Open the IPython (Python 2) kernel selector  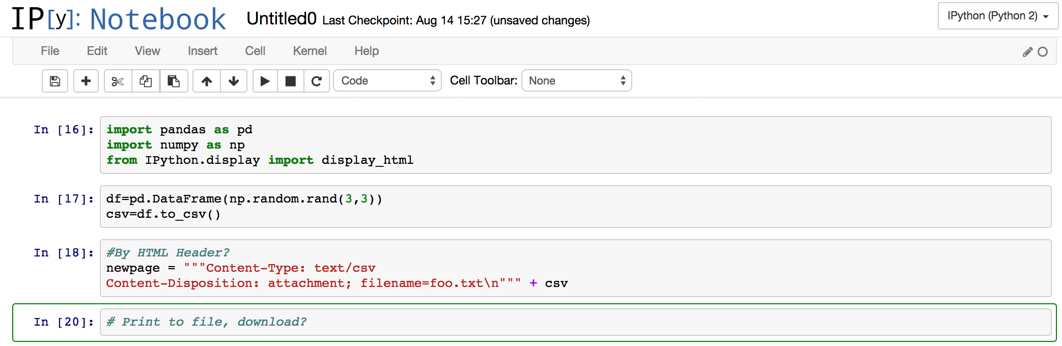998,16
